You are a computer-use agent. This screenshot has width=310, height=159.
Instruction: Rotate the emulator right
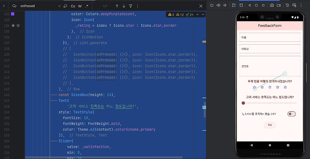tap(241, 5)
